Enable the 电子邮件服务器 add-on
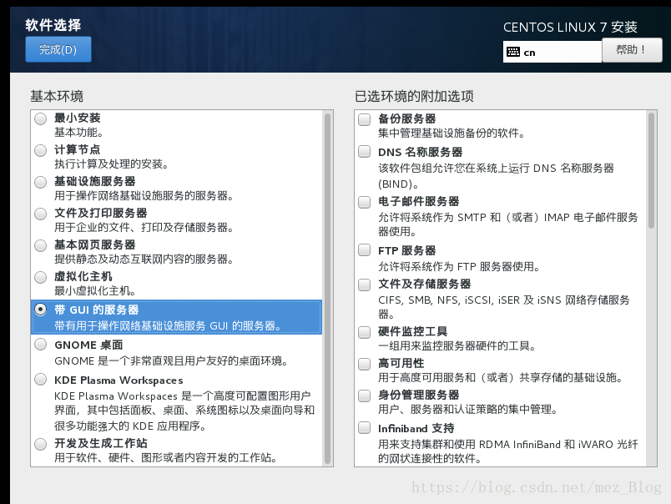671x504 pixels. click(364, 201)
